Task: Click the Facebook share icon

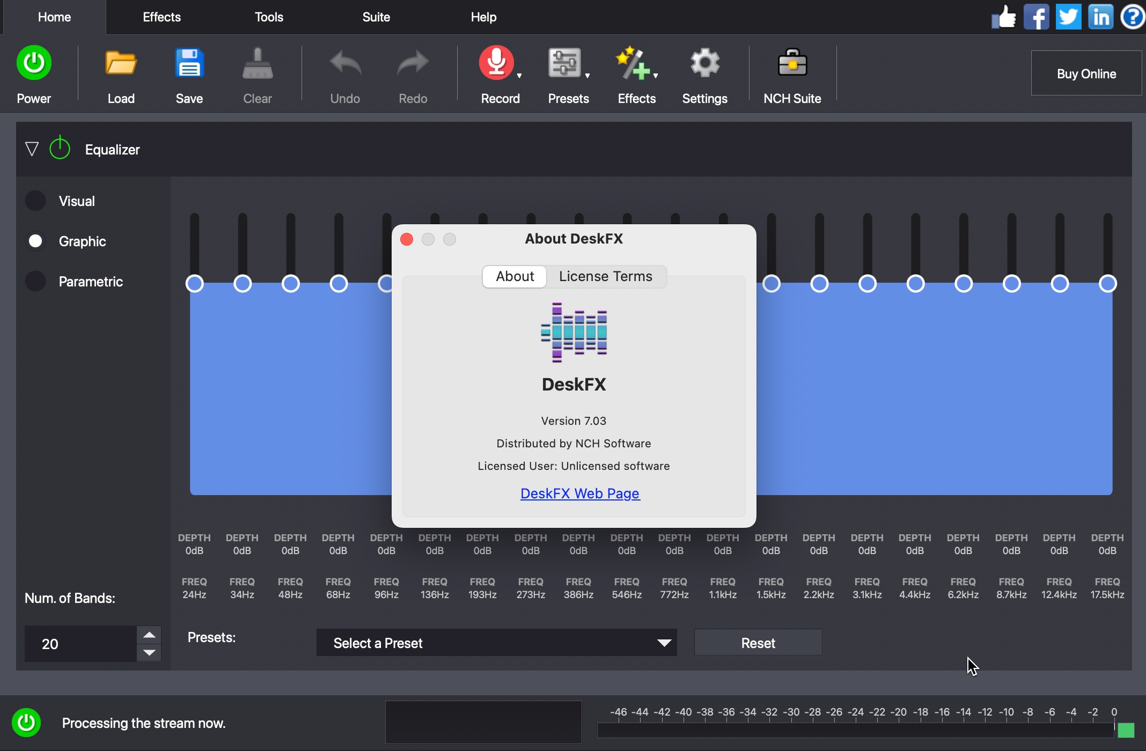Action: (1036, 17)
